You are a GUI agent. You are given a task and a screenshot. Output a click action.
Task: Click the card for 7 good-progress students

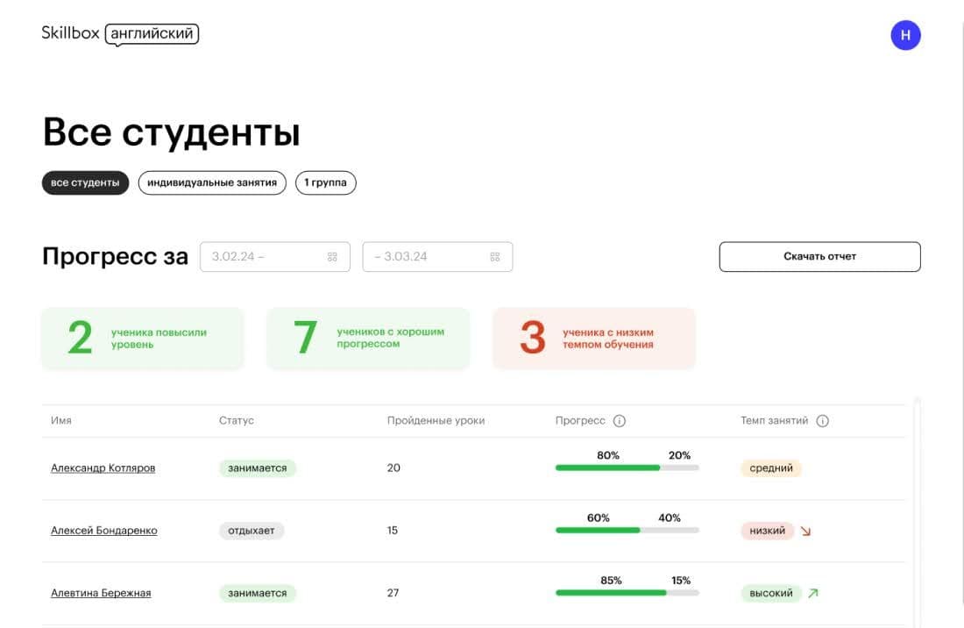tap(368, 339)
